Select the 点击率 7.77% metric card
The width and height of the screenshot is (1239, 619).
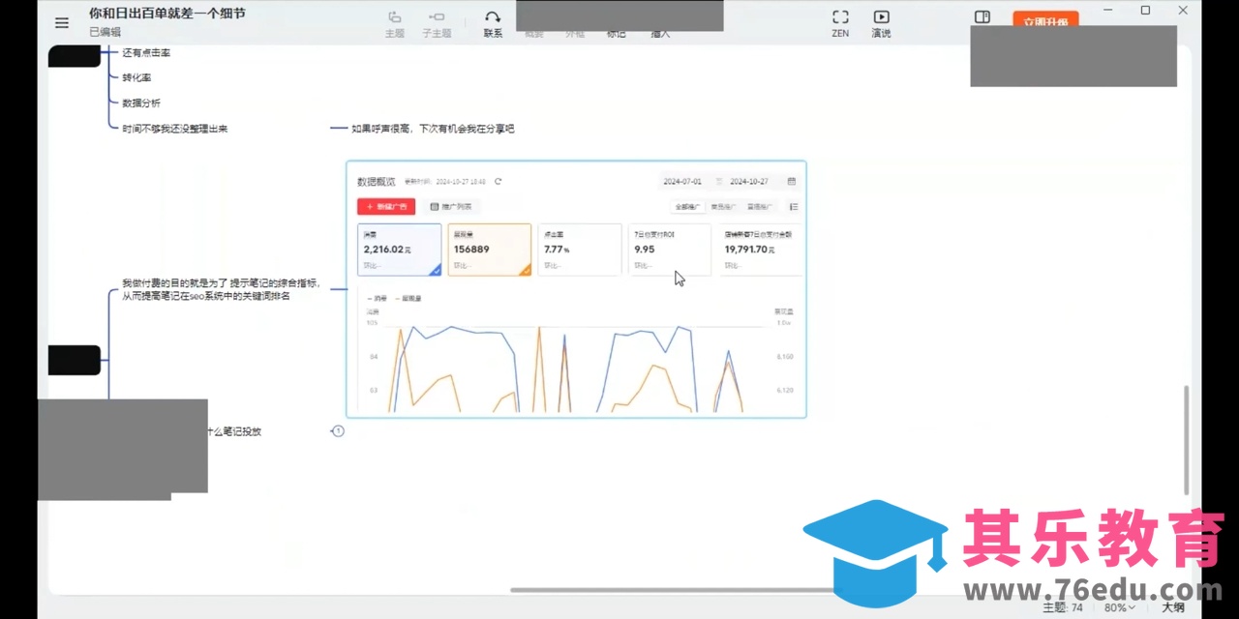point(579,250)
